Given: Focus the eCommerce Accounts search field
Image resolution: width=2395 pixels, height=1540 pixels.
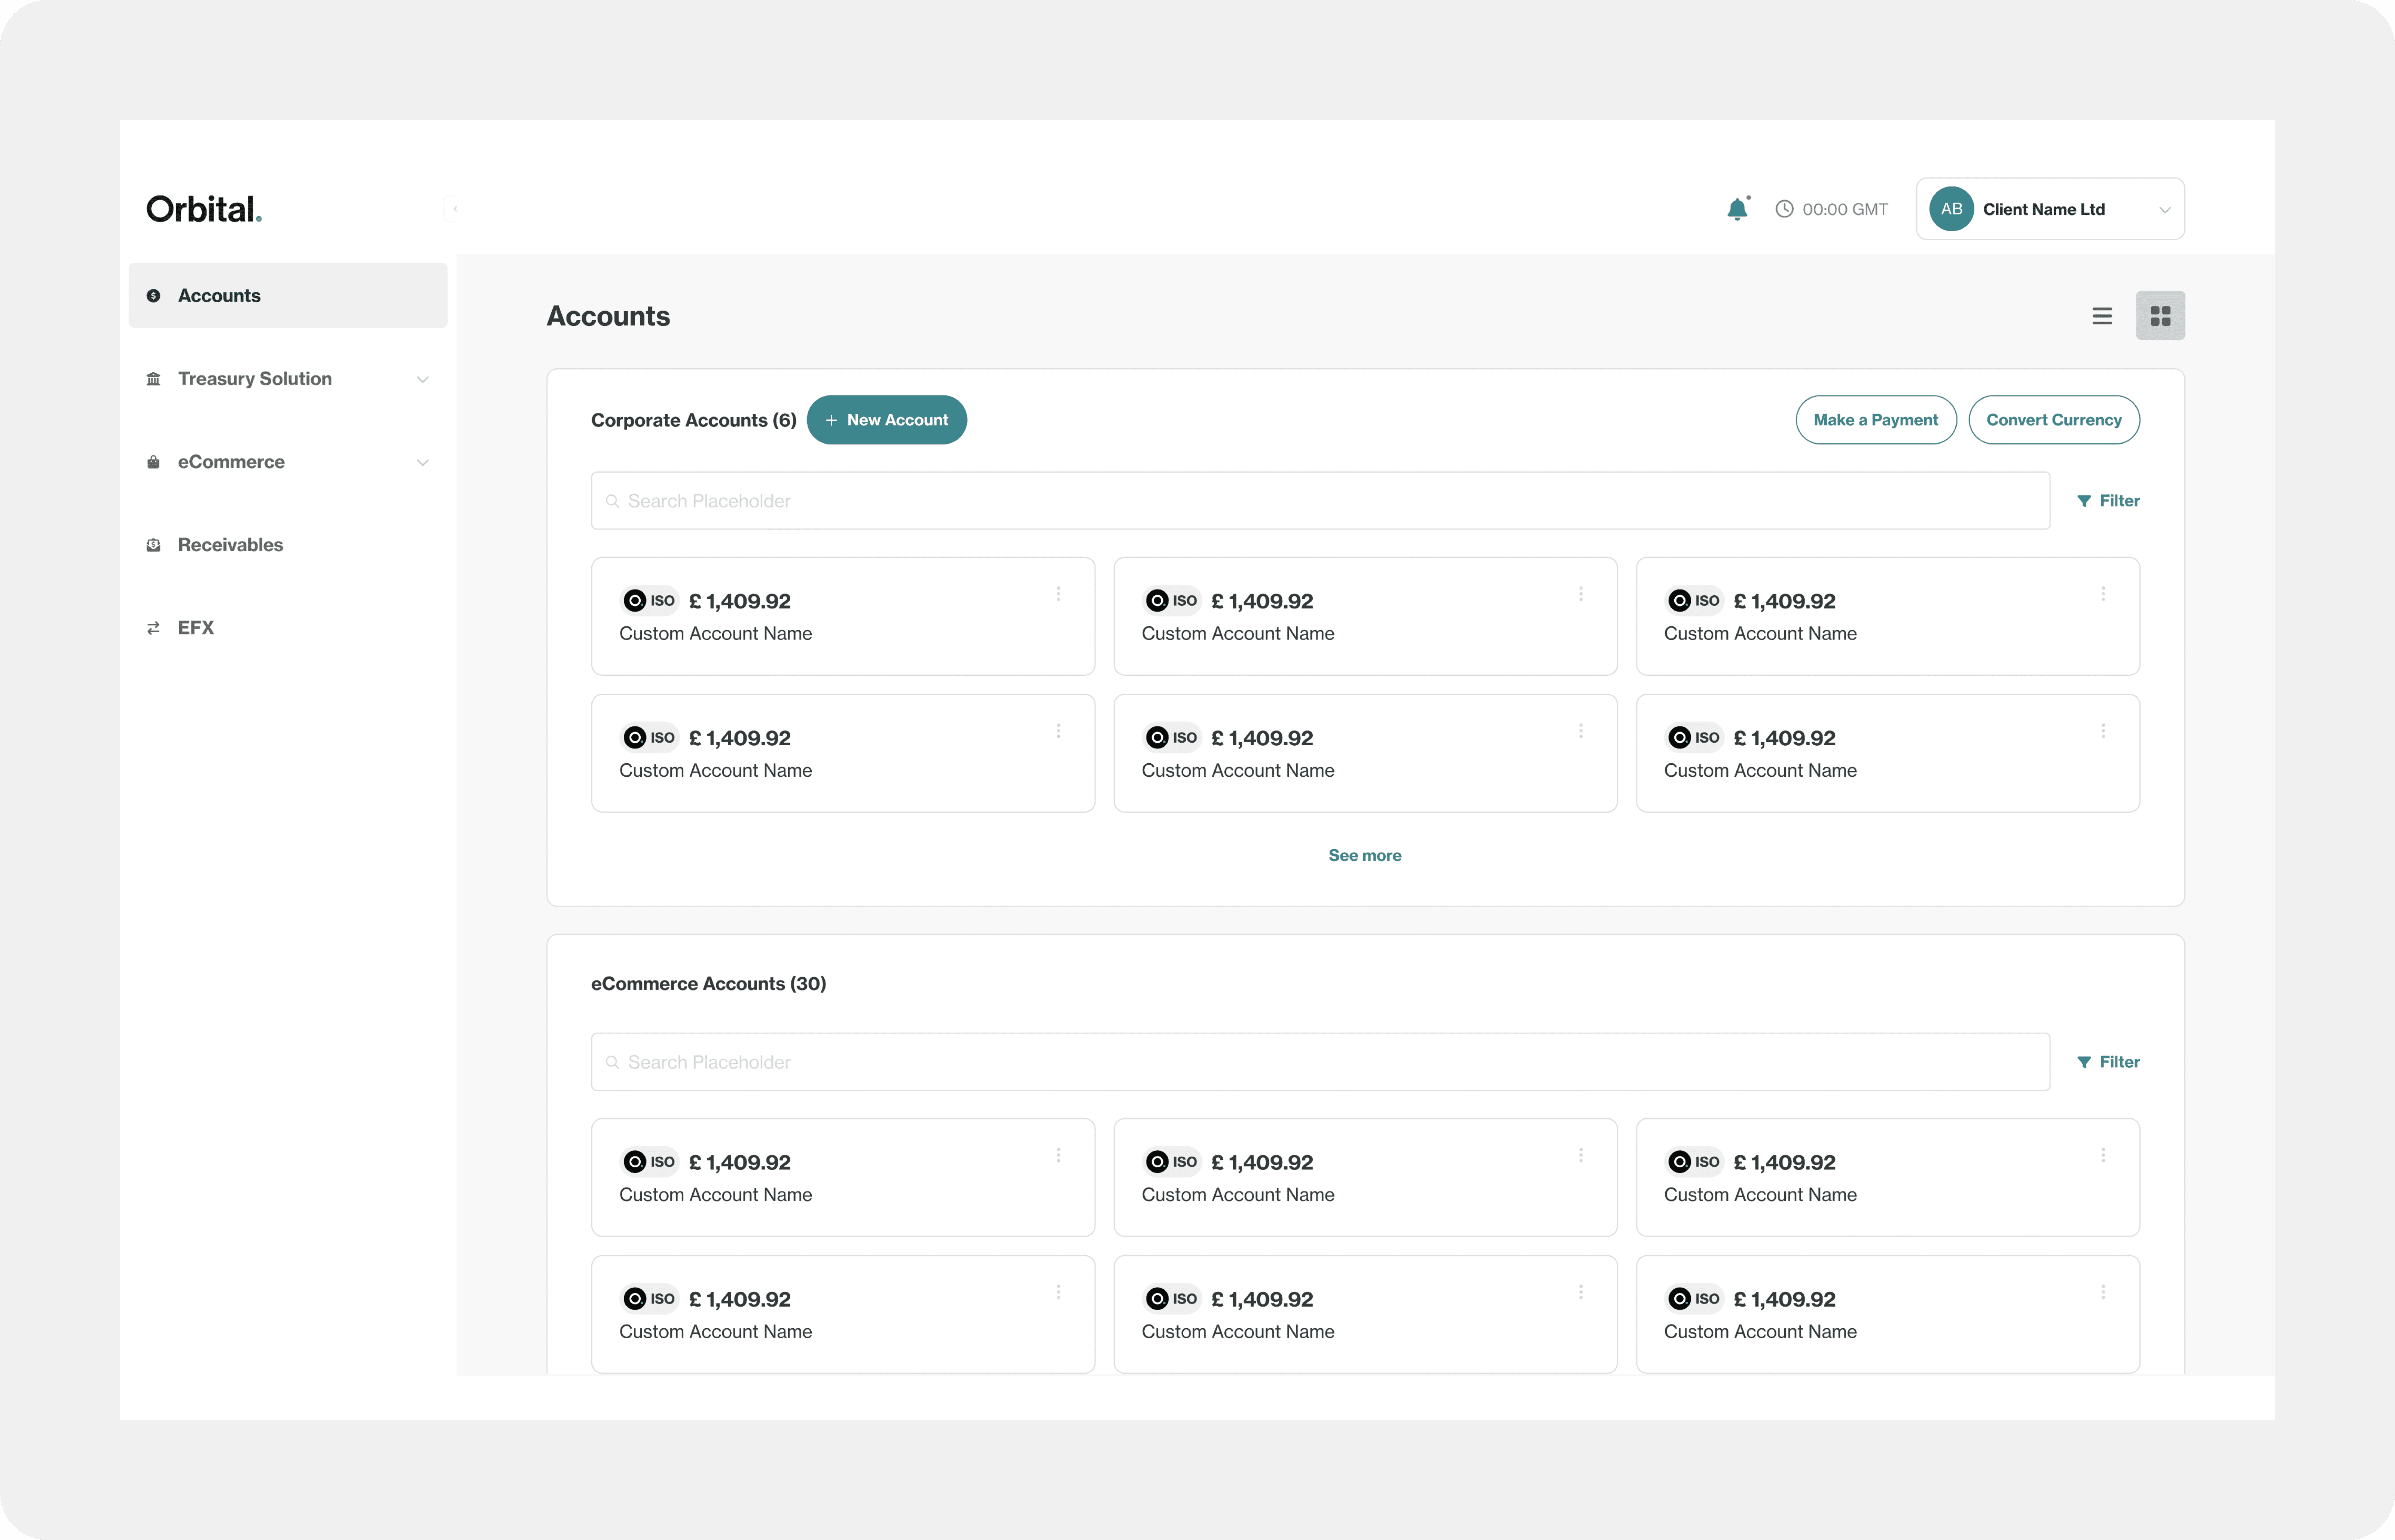Looking at the screenshot, I should click(x=1320, y=1062).
